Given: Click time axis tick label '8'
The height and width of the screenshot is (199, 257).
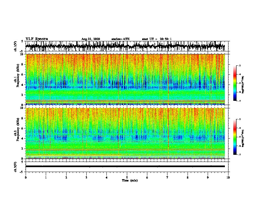Looking at the screenshot, I should click(188, 178).
